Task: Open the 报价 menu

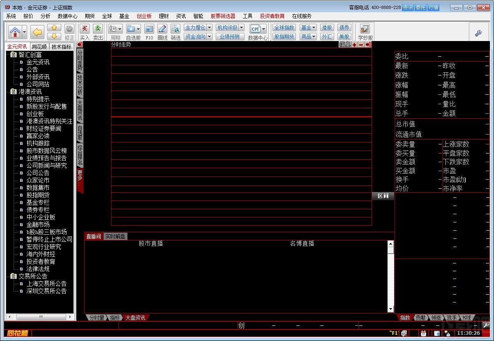Action: [x=28, y=16]
